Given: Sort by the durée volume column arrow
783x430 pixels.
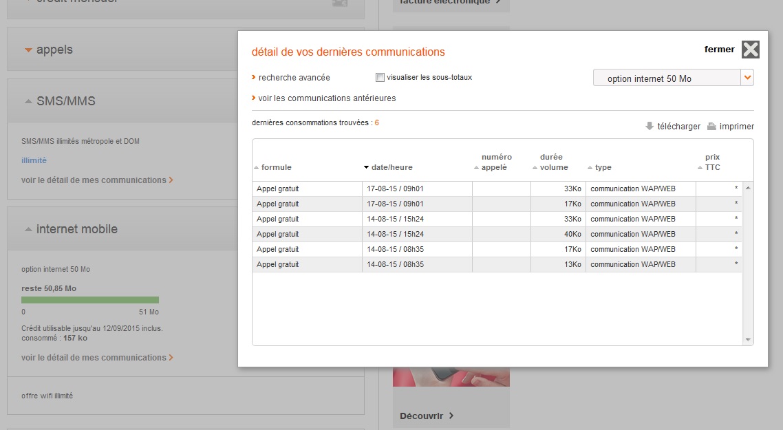Looking at the screenshot, I should click(x=535, y=168).
